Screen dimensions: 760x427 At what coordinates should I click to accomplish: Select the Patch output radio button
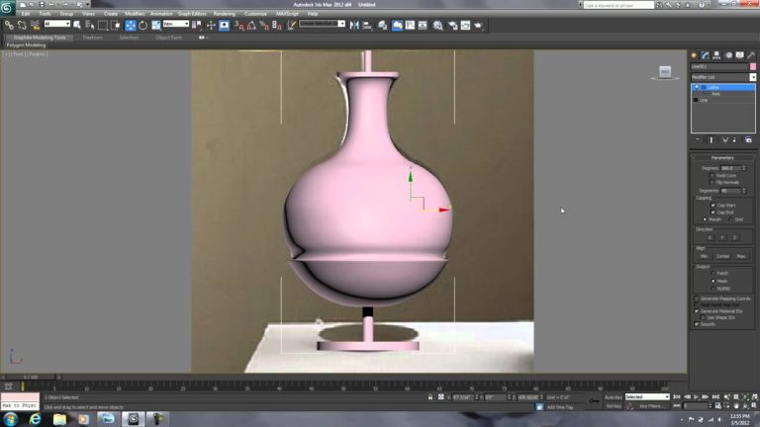pos(712,273)
